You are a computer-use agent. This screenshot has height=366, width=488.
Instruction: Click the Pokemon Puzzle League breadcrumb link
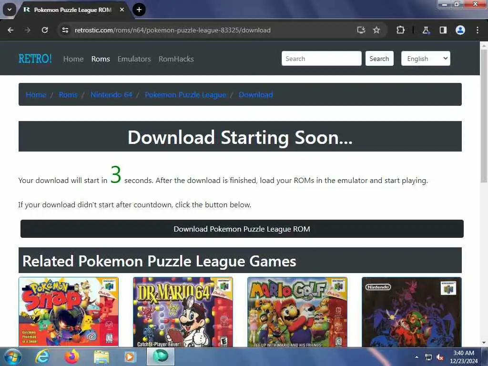pyautogui.click(x=185, y=95)
